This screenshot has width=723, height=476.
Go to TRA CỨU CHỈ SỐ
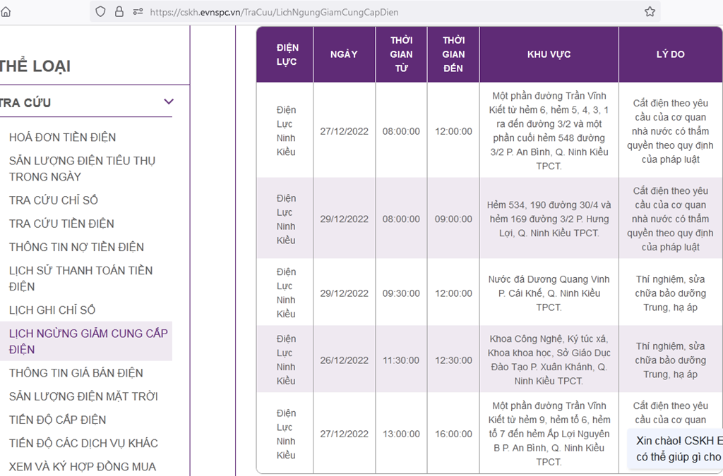point(53,200)
